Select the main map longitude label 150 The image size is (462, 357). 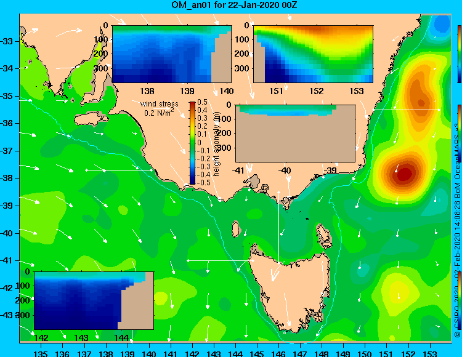pyautogui.click(x=365, y=353)
